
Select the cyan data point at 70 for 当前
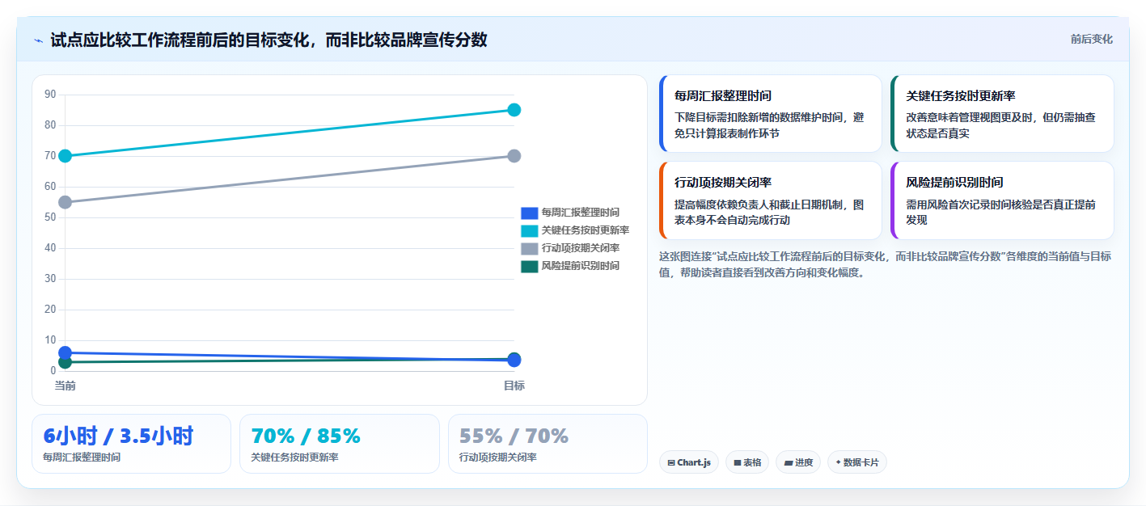(66, 156)
